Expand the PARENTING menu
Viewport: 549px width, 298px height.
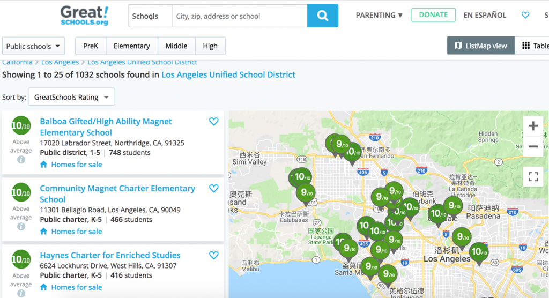pos(379,15)
